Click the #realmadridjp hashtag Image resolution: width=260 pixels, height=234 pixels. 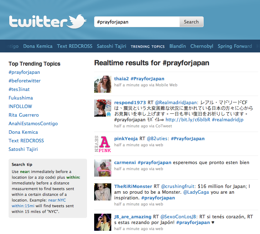(x=228, y=119)
